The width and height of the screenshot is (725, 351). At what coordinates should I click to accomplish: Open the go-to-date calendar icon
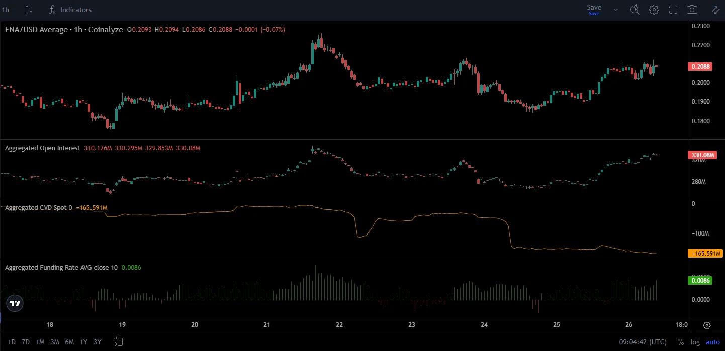118,342
